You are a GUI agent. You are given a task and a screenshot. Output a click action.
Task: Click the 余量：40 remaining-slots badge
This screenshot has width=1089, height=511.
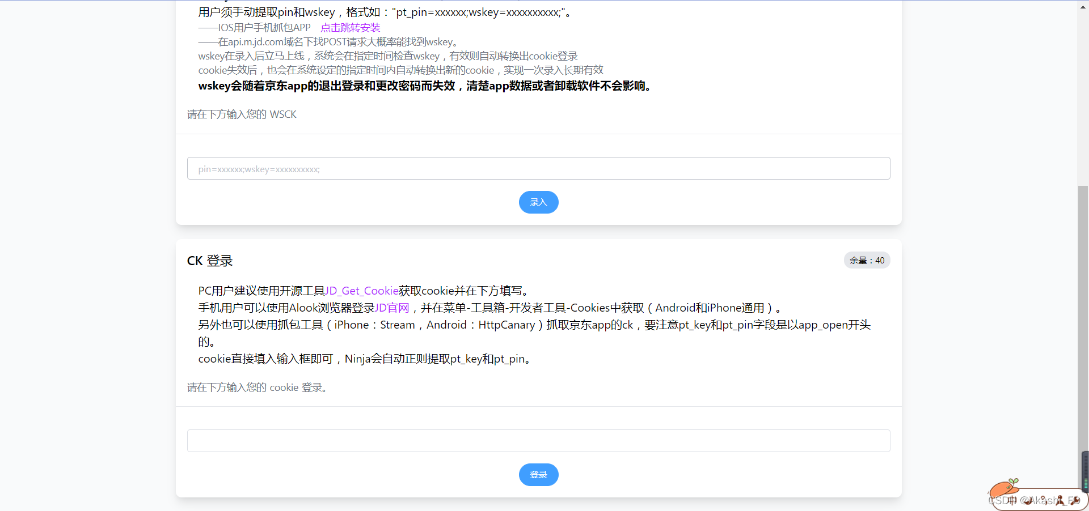867,260
